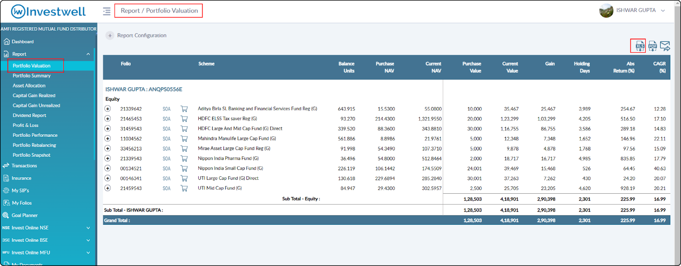
Task: Click Holding Days column header
Action: (x=582, y=67)
